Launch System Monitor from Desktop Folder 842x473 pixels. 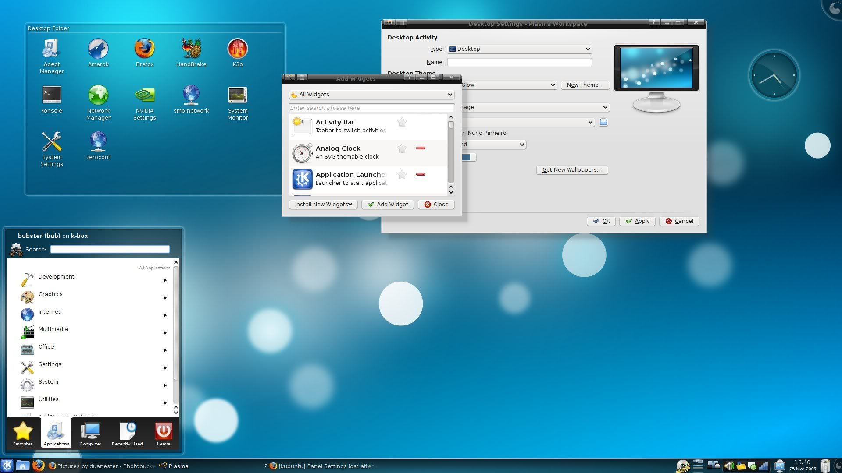tap(238, 103)
